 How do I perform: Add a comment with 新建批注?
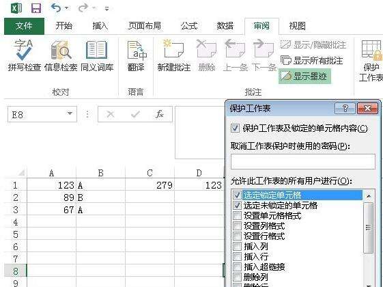[x=174, y=55]
